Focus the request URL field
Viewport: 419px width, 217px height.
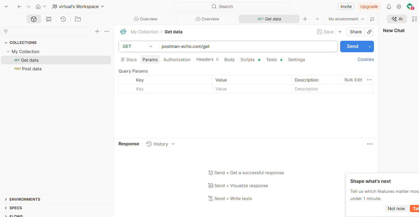click(248, 46)
